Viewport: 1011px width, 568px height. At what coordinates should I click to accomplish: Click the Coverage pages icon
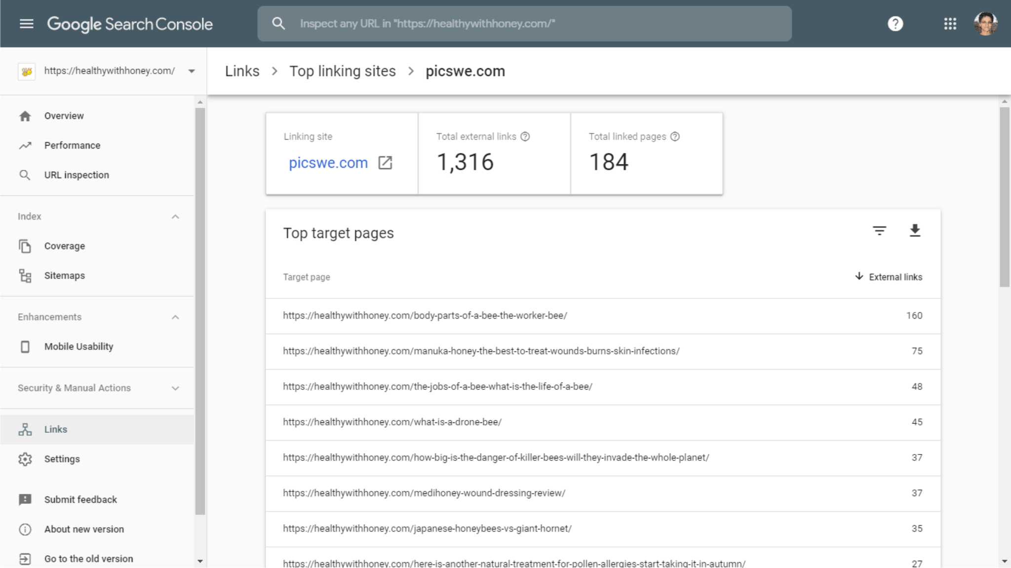(25, 246)
